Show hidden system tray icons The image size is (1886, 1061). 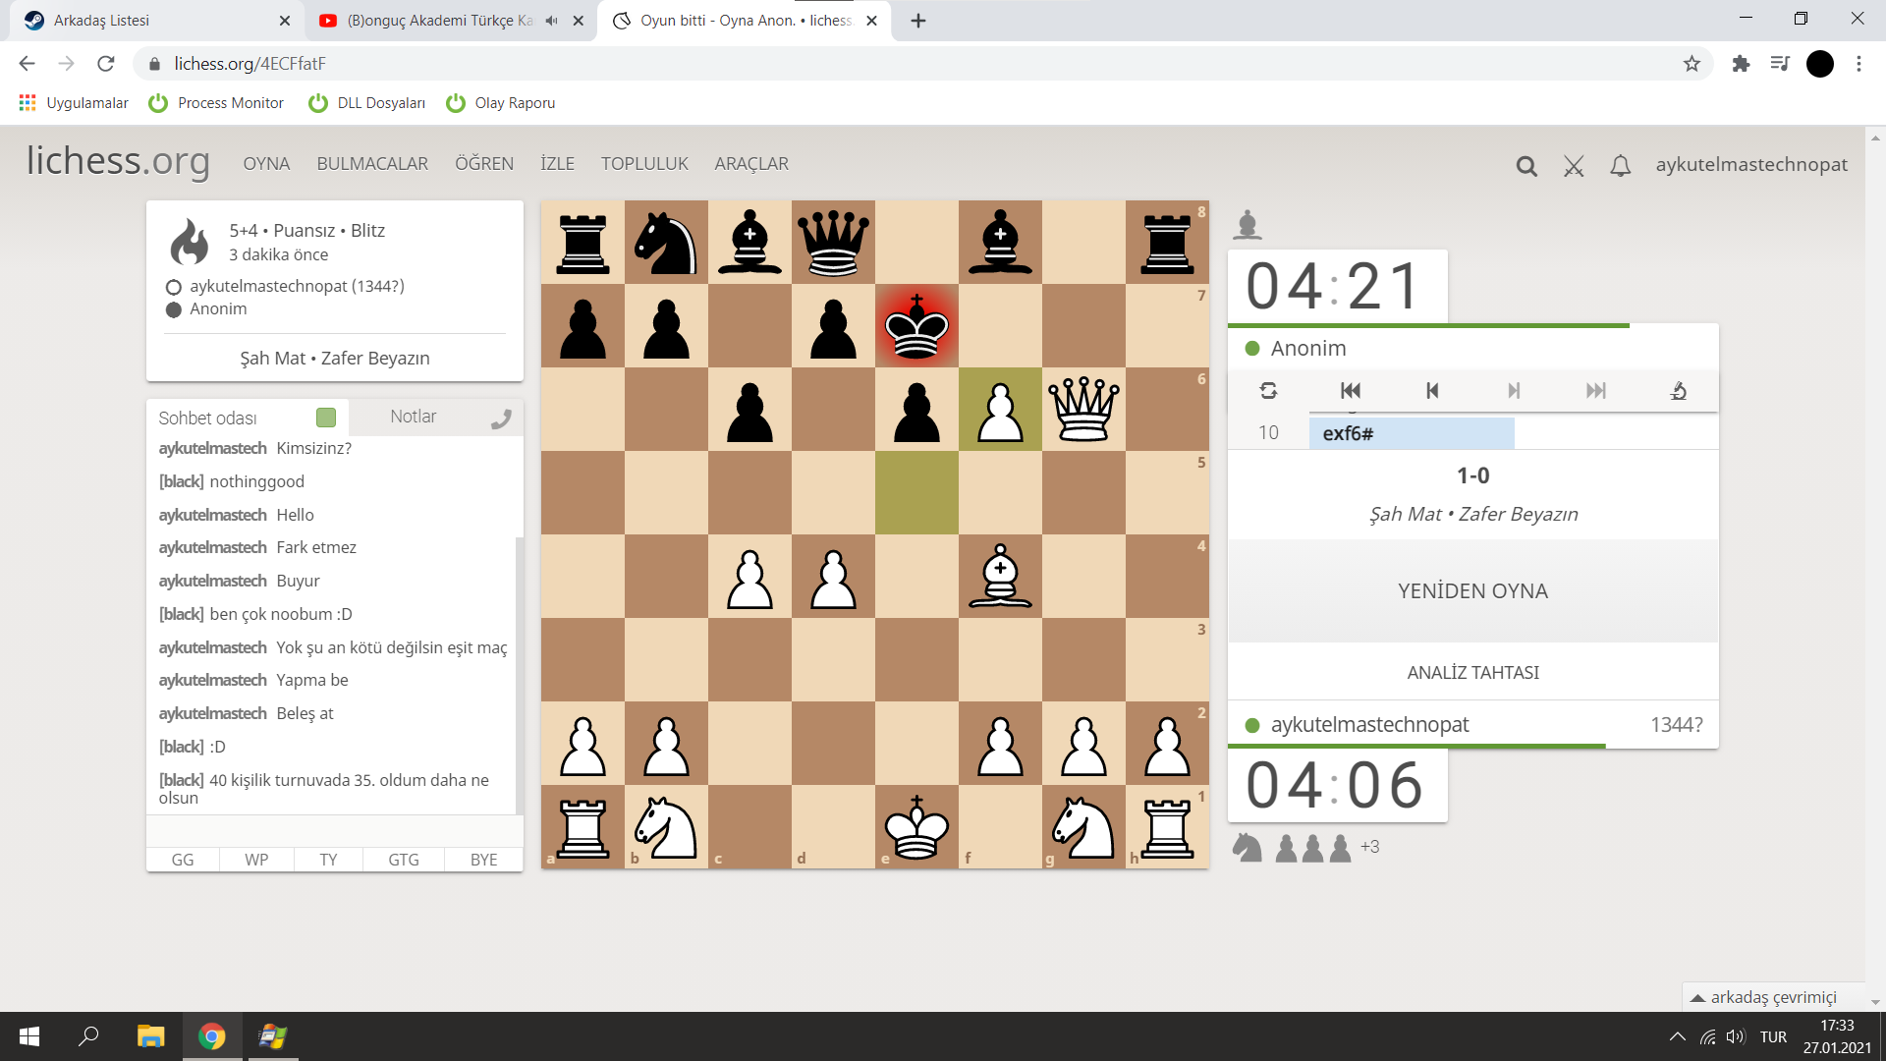tap(1677, 1036)
